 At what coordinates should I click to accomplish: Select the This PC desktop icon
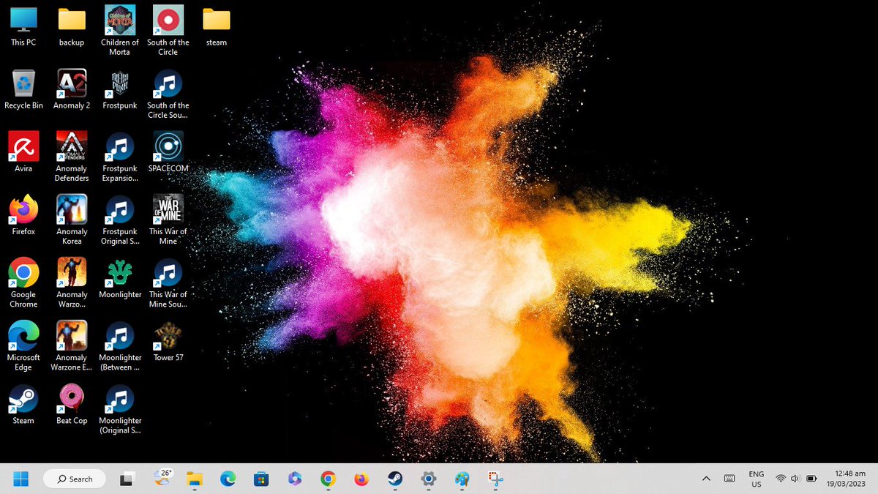point(23,26)
